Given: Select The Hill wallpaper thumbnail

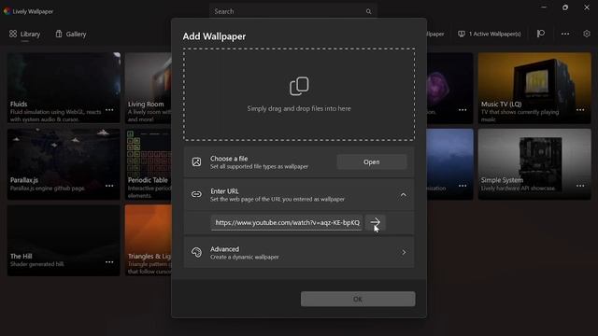Looking at the screenshot, I should (x=64, y=241).
